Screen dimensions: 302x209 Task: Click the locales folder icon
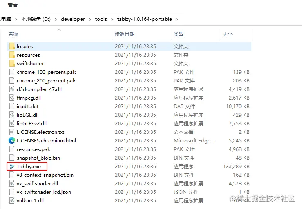click(x=12, y=47)
